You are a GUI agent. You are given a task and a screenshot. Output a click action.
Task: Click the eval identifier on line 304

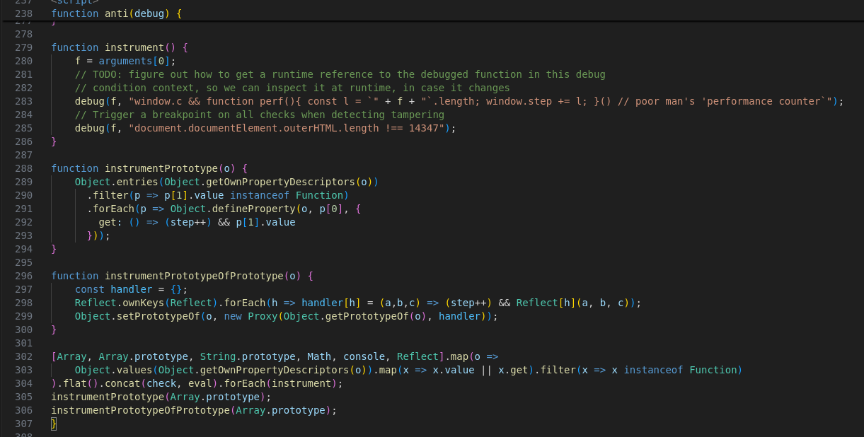tap(194, 383)
